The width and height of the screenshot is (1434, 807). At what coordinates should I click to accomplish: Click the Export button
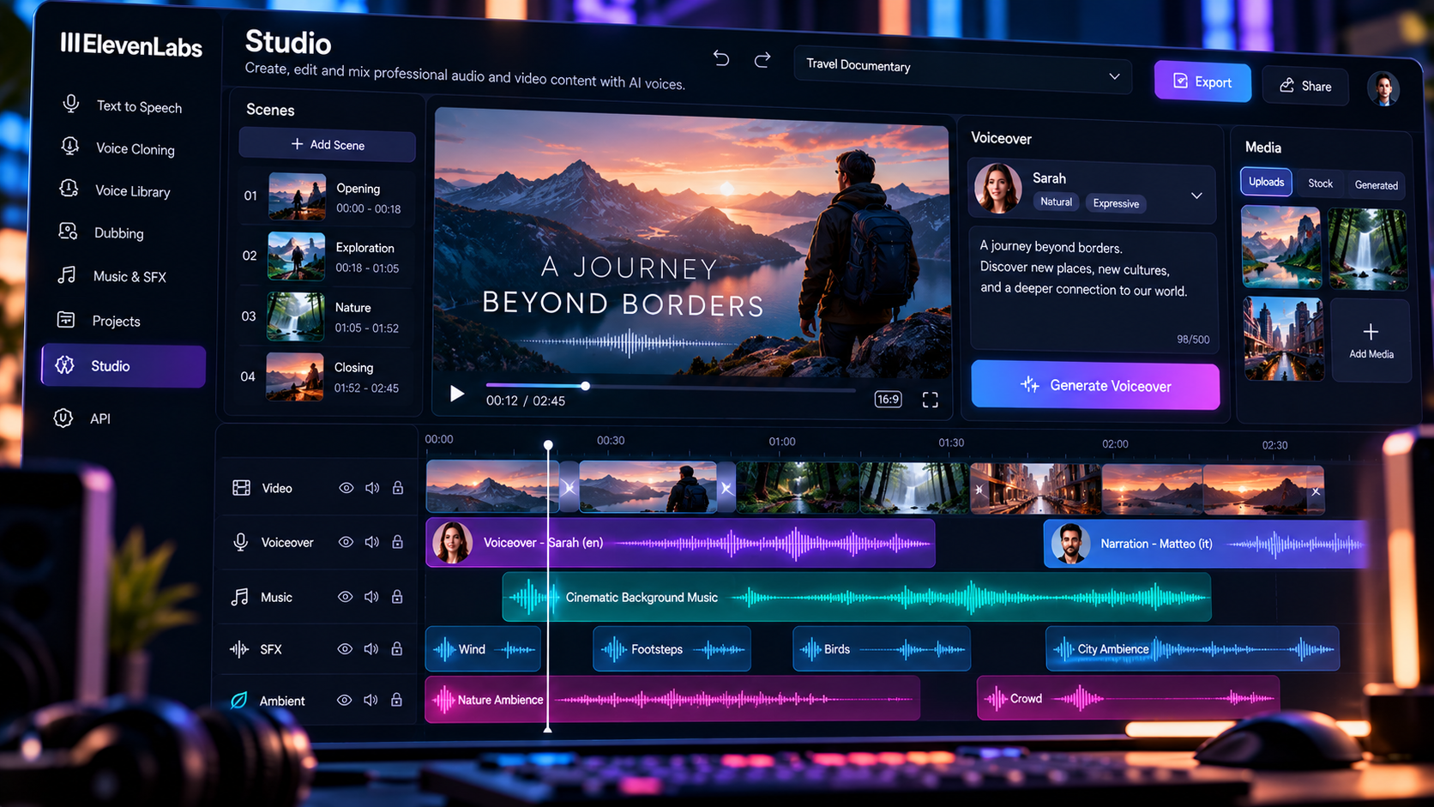[x=1202, y=81]
